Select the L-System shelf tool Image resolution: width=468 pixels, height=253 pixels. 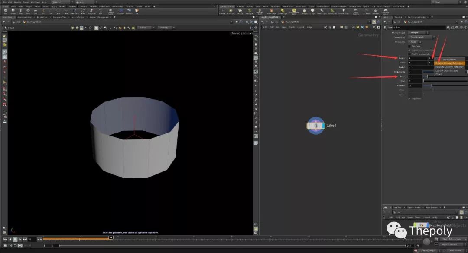(x=121, y=11)
